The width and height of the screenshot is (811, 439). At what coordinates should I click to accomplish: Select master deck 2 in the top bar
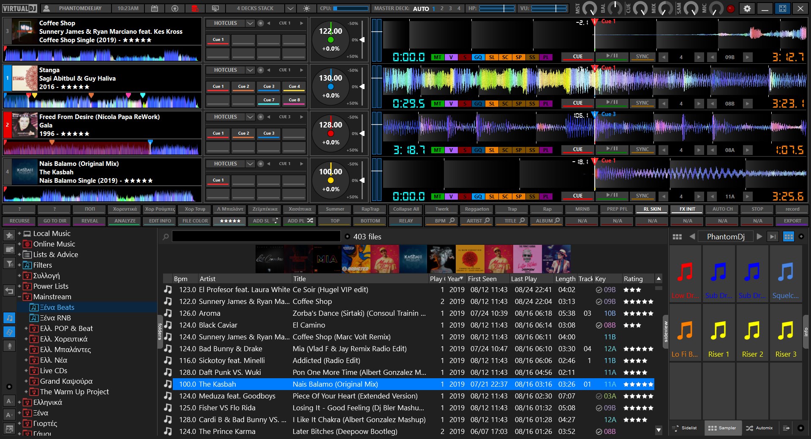pos(442,8)
